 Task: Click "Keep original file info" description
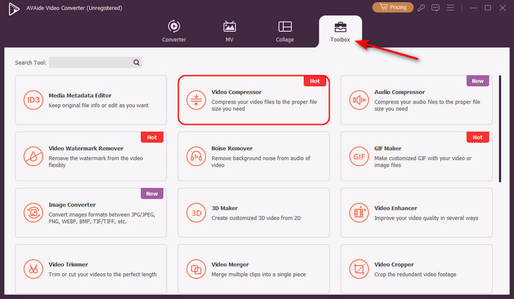tap(99, 105)
